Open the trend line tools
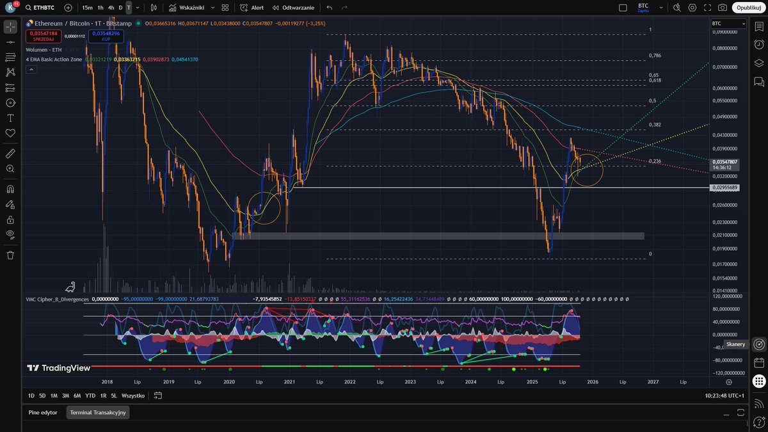 (10, 42)
